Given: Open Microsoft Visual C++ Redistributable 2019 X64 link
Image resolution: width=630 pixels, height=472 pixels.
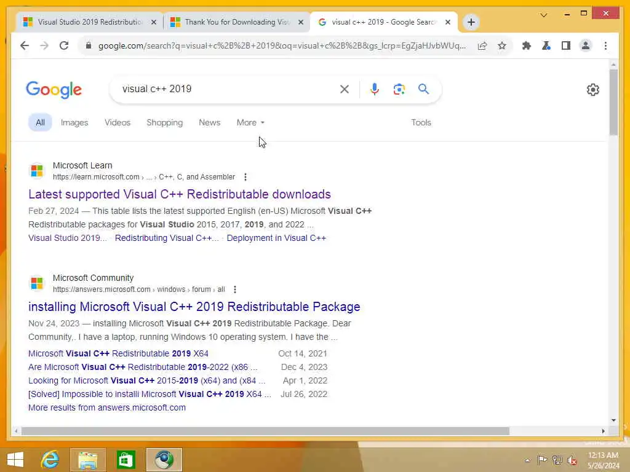Looking at the screenshot, I should (x=118, y=353).
